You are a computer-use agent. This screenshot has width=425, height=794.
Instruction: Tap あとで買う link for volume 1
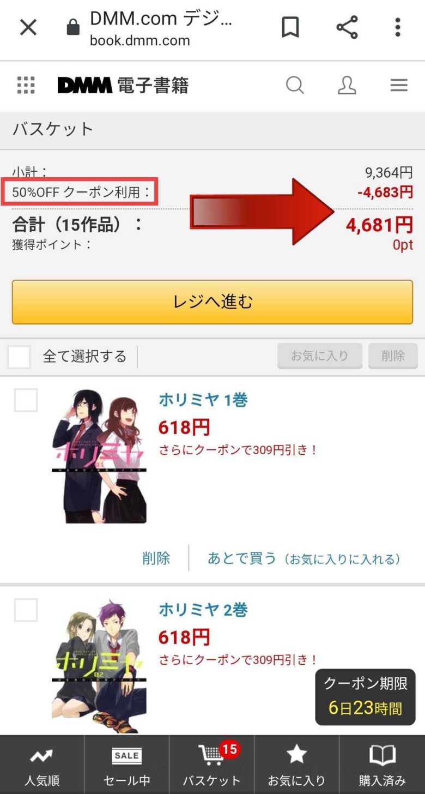305,558
